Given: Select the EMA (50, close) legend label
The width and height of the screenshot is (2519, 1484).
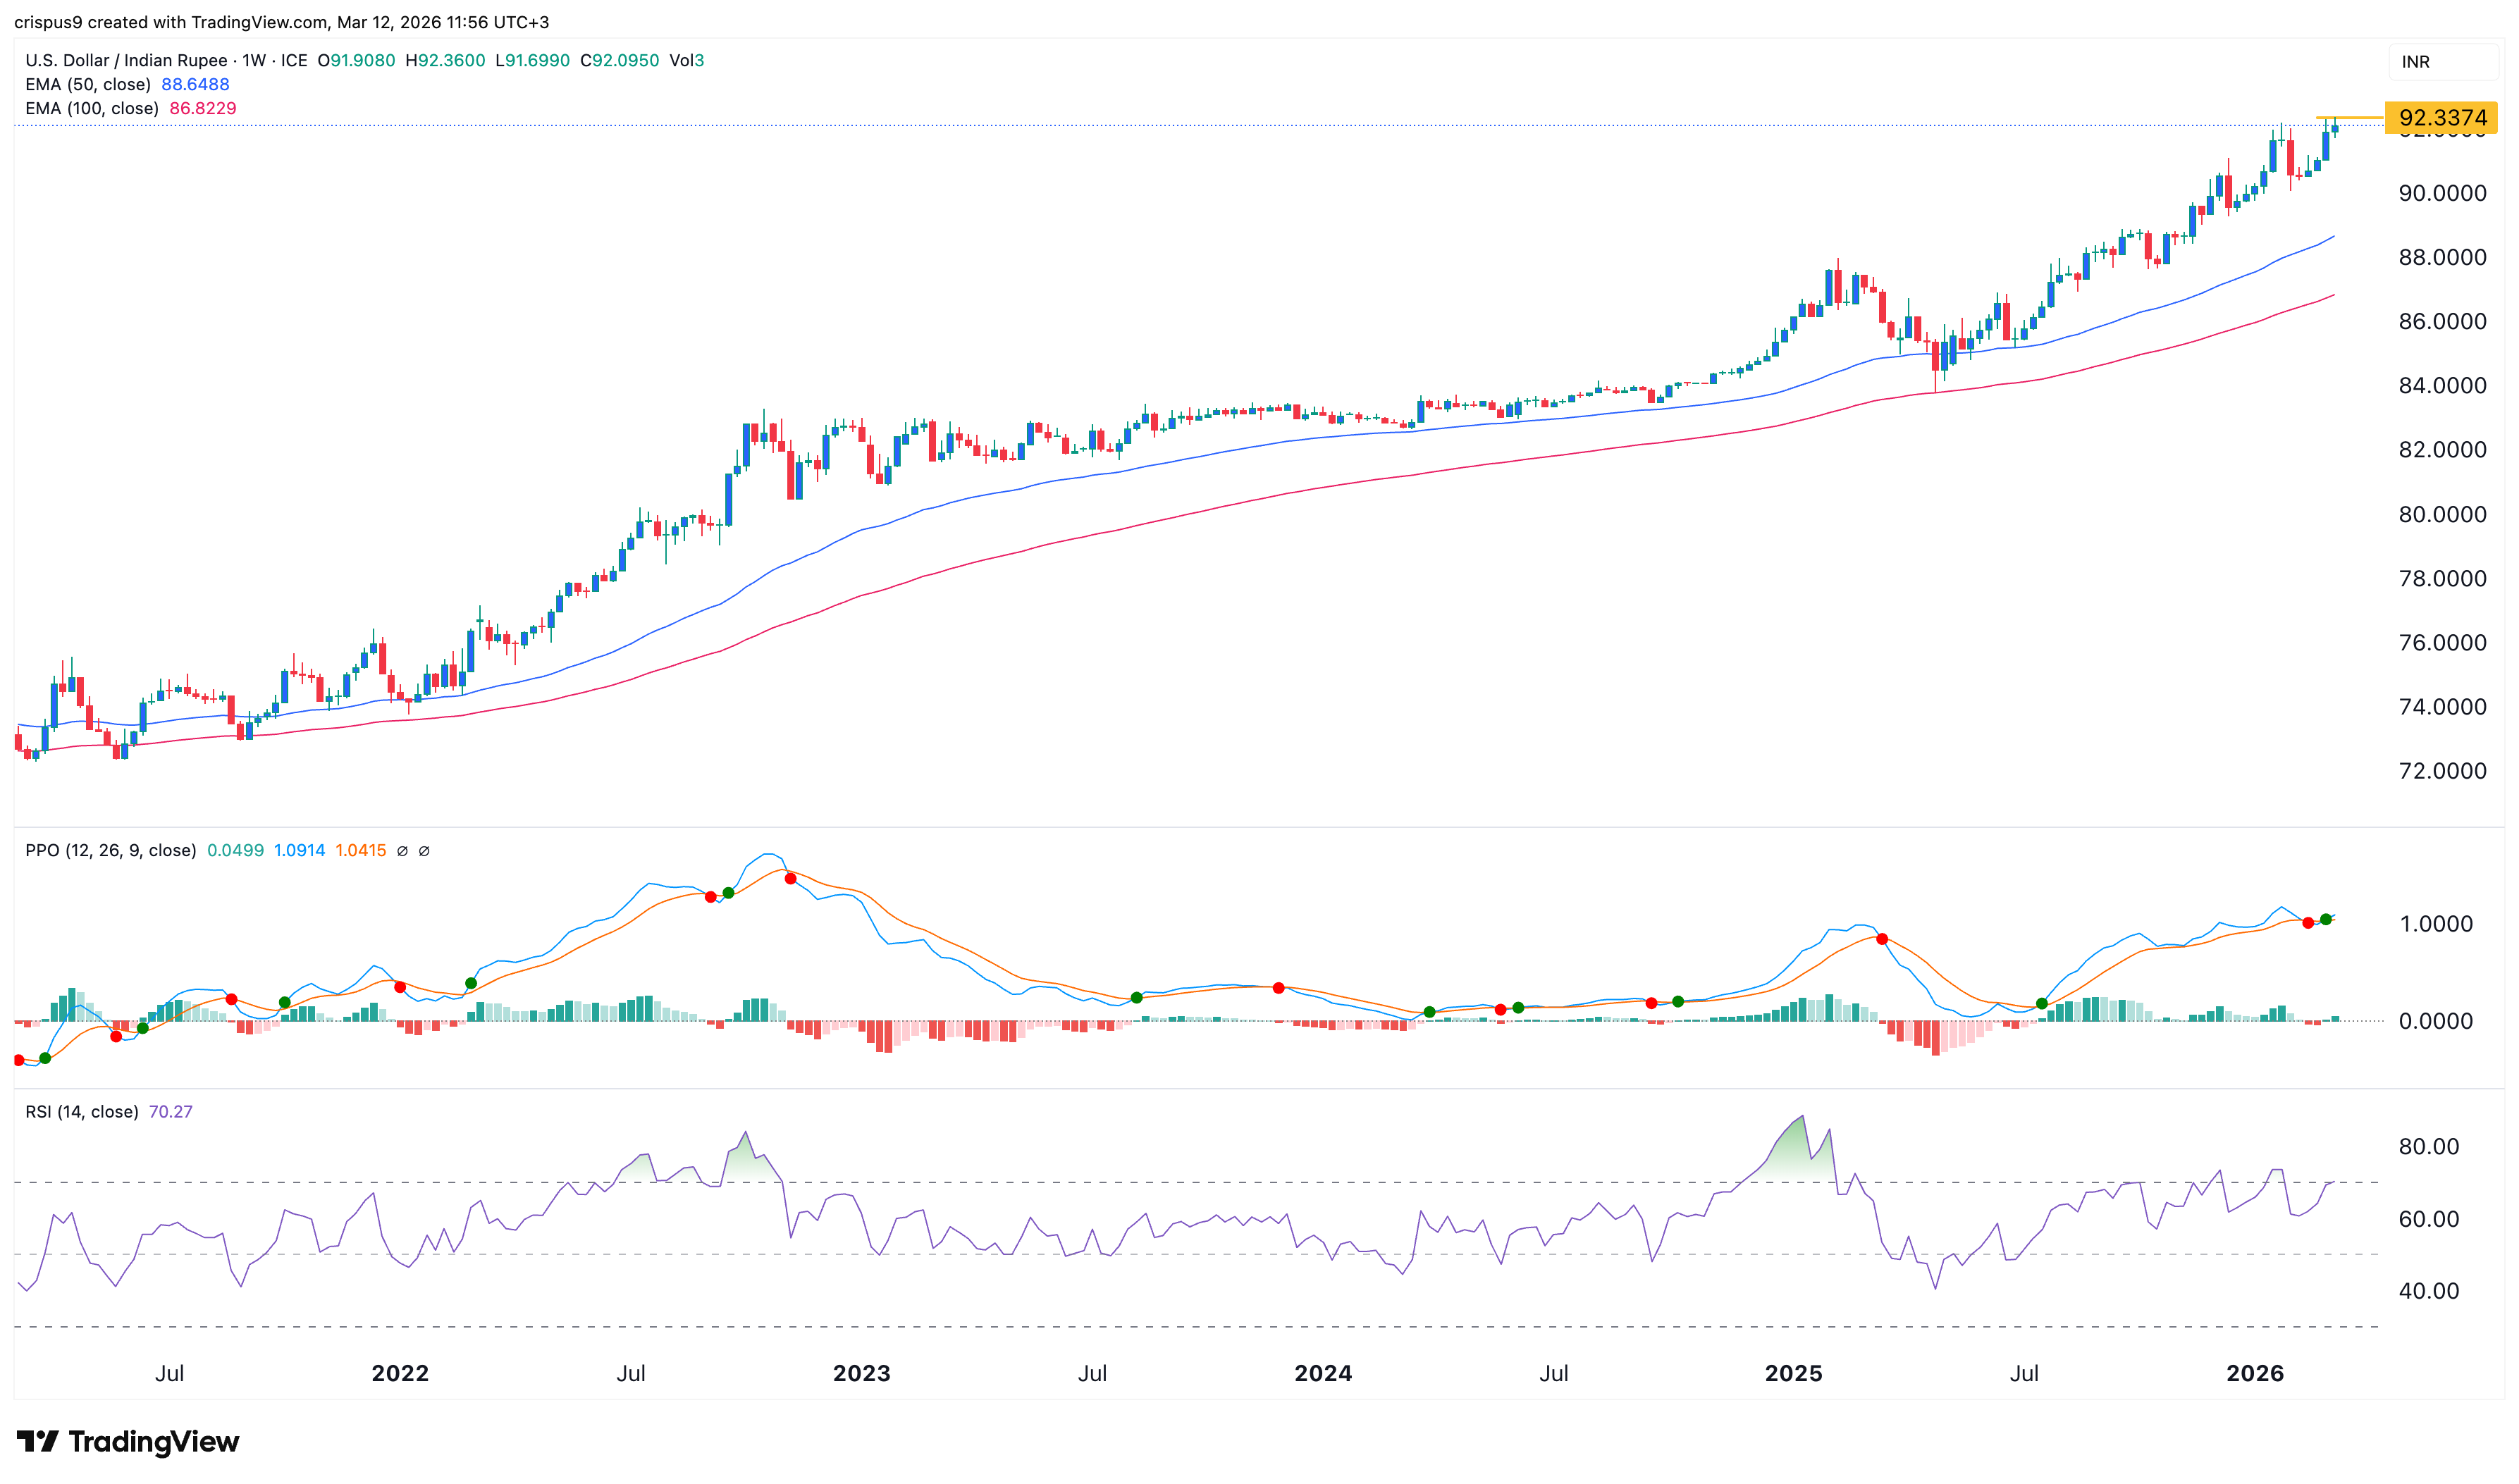Looking at the screenshot, I should (x=88, y=85).
